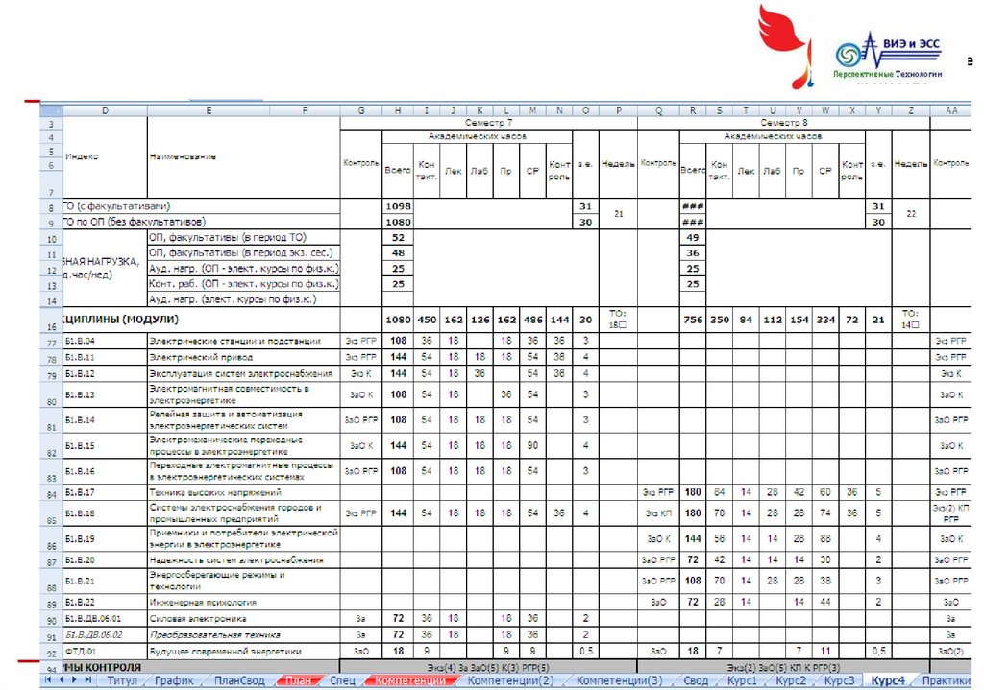The image size is (984, 690).
Task: Select cell Электрический привод
Action: tap(243, 357)
